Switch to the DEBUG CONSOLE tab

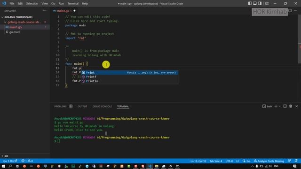point(102,107)
